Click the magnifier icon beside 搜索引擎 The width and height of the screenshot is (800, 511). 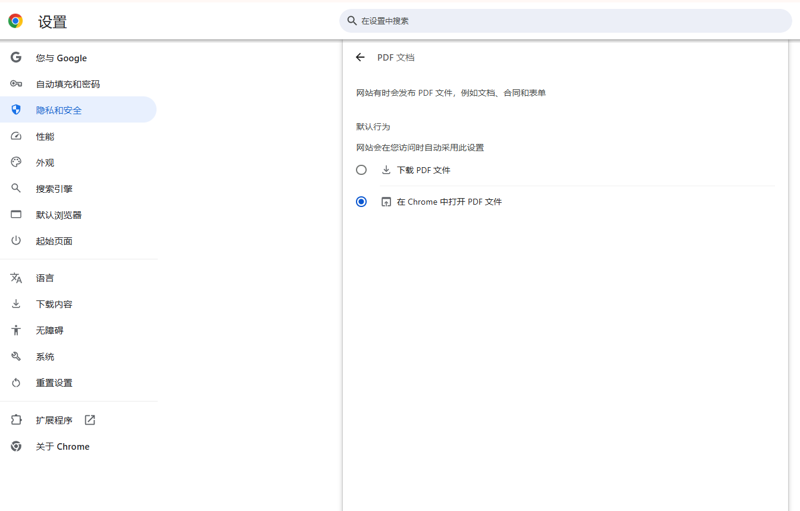[x=16, y=189]
